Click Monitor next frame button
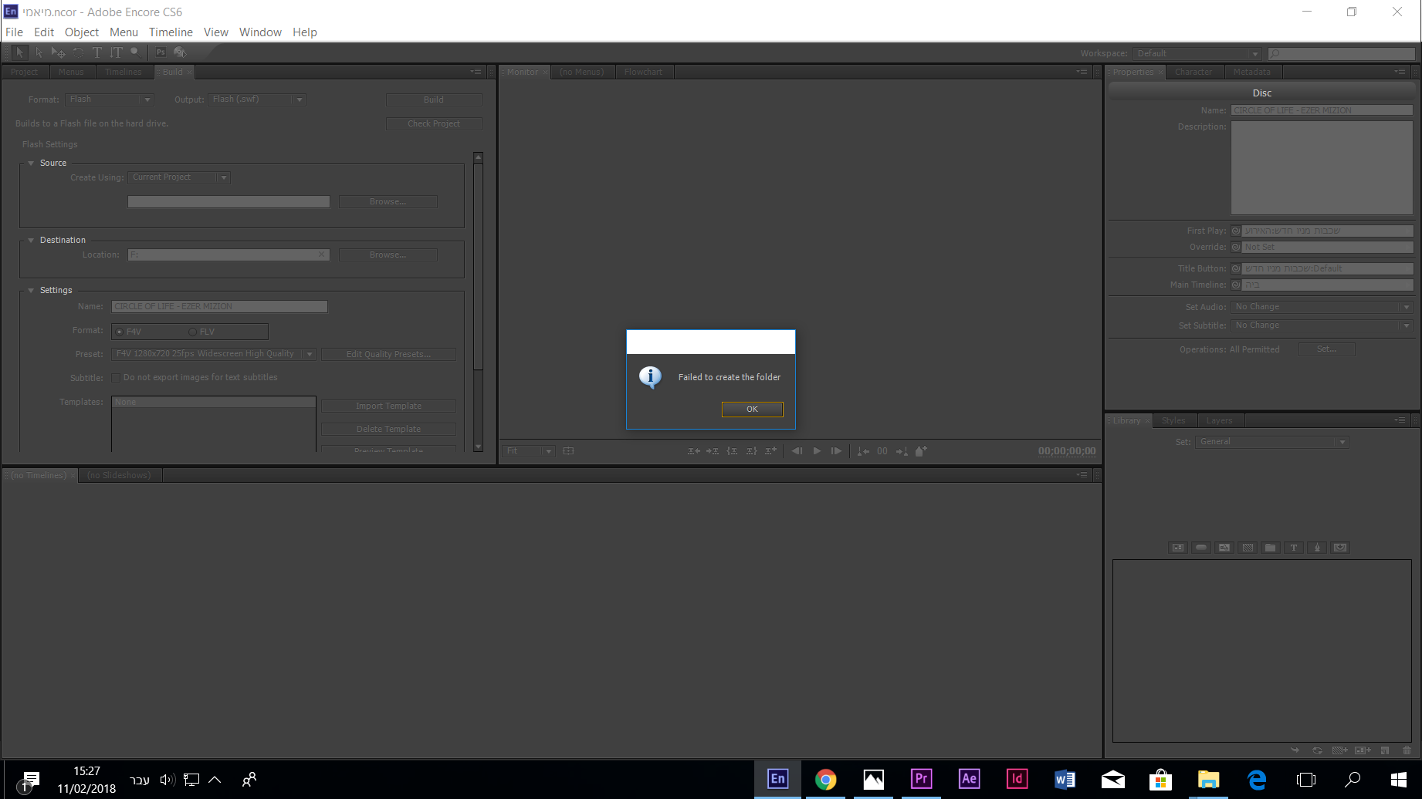 [836, 451]
